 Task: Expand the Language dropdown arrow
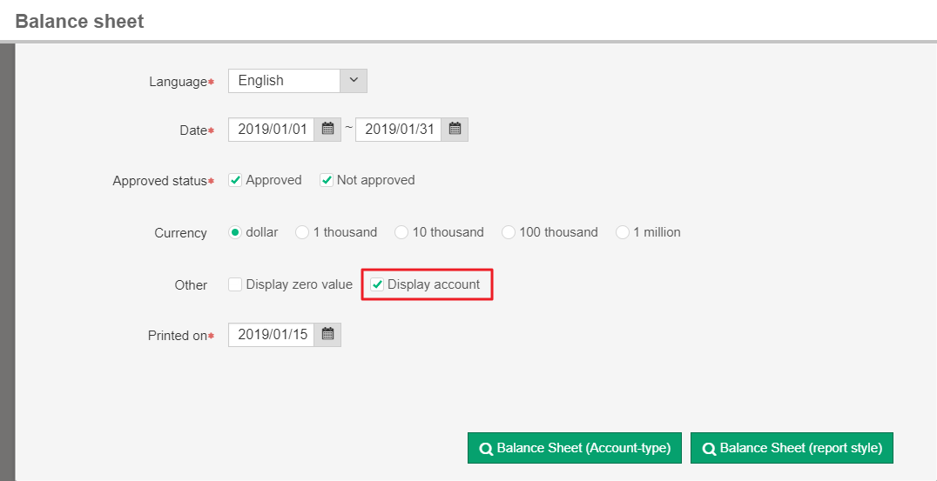(354, 80)
